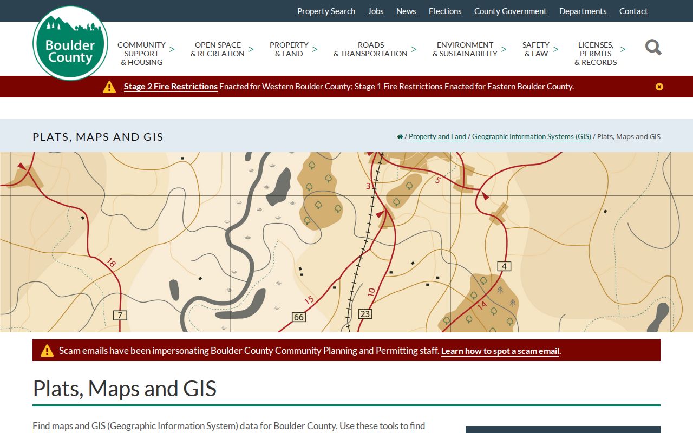Expand Environment & Sustainability chevron
The width and height of the screenshot is (693, 433).
(x=504, y=49)
